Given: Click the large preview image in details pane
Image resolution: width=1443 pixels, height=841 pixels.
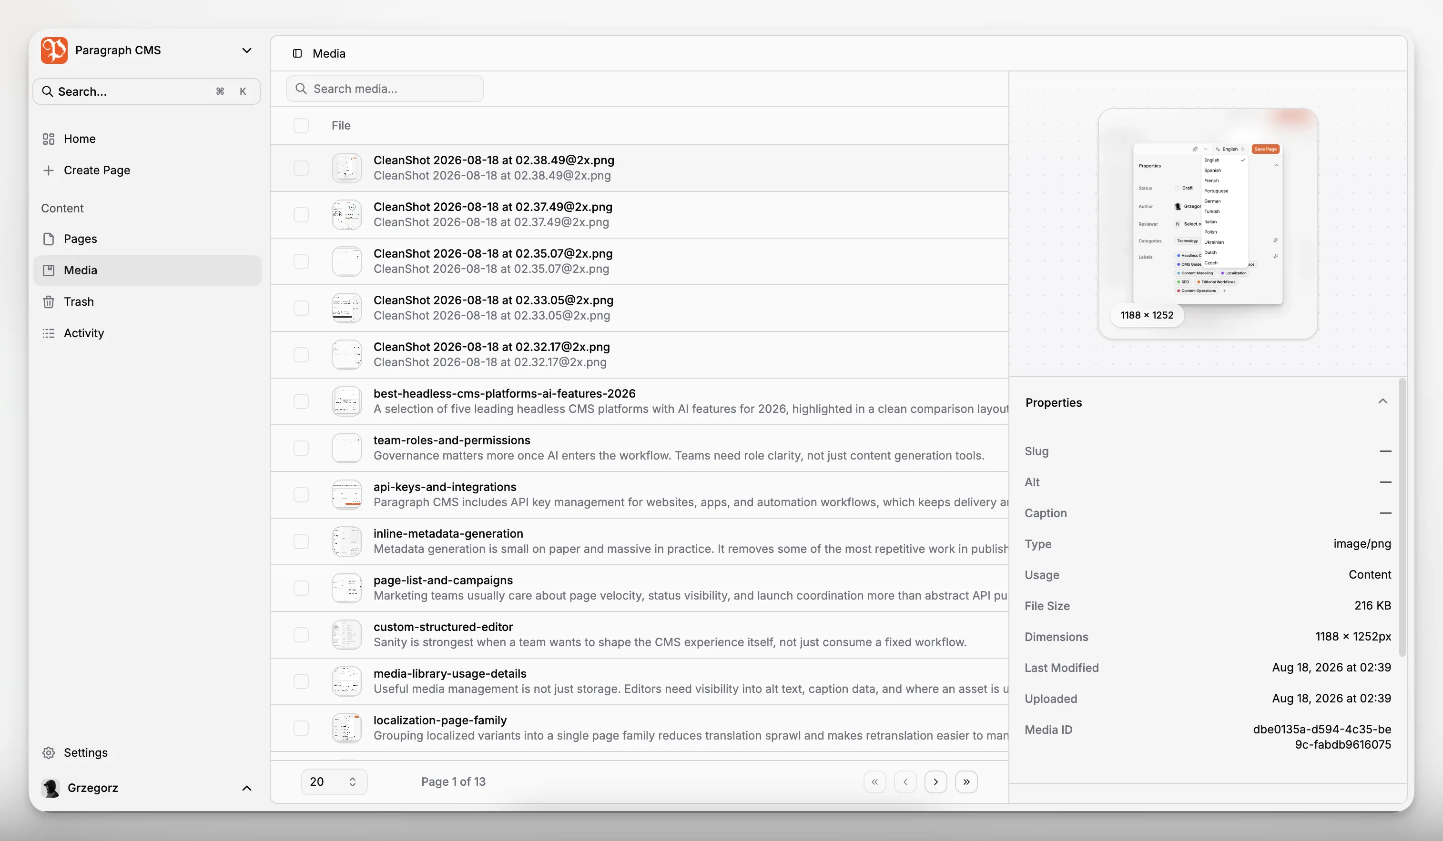Looking at the screenshot, I should [x=1208, y=224].
